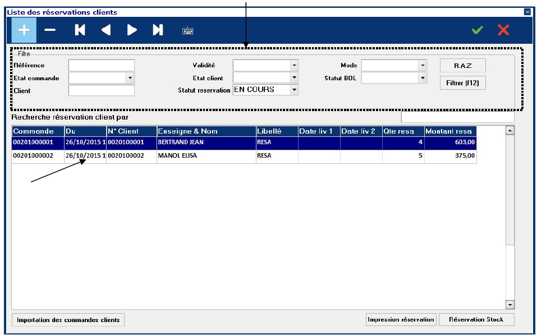537x335 pixels.
Task: Jump to the last record
Action: pyautogui.click(x=158, y=30)
